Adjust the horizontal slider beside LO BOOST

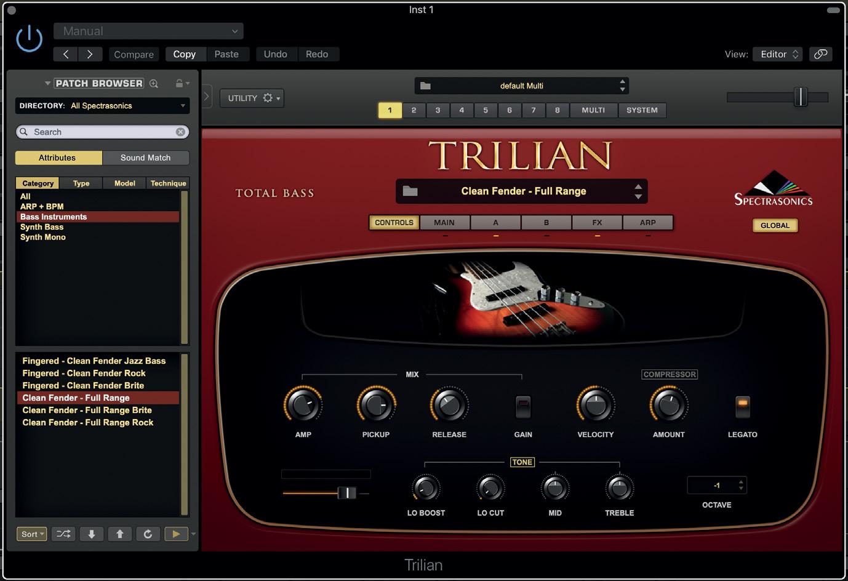coord(346,493)
